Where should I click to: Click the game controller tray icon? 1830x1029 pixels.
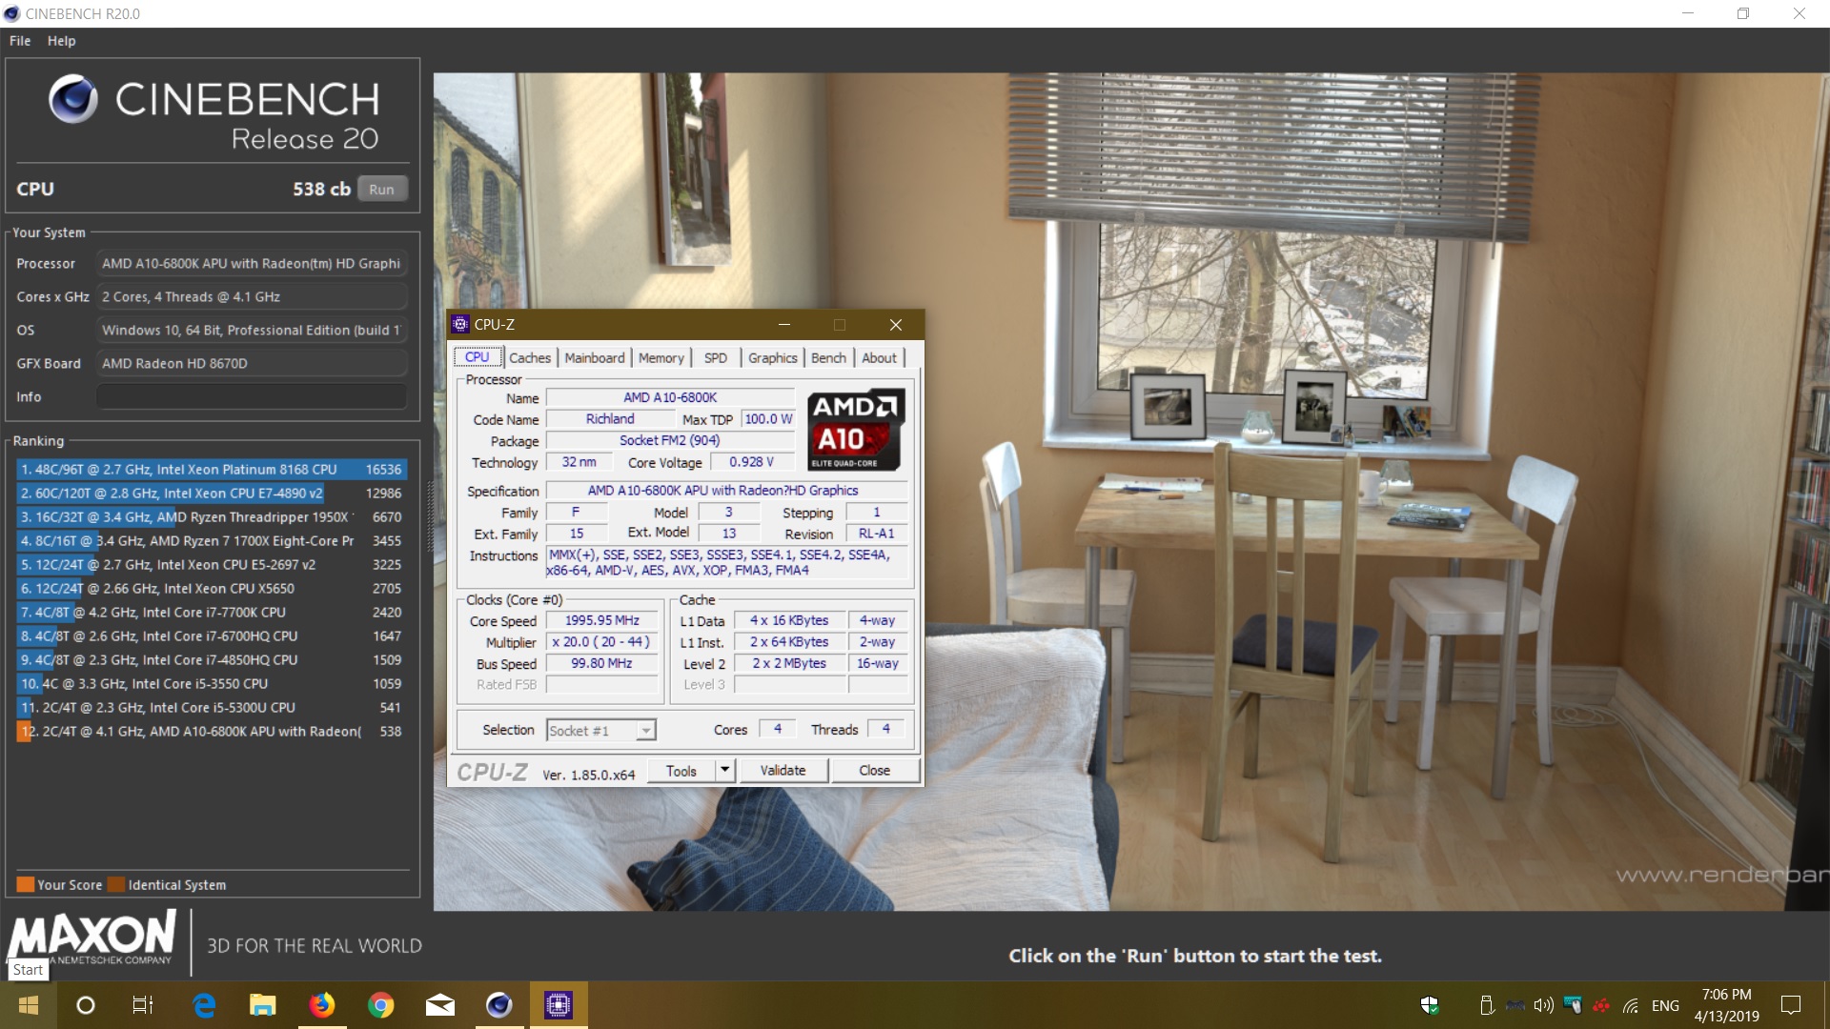coord(1515,1005)
